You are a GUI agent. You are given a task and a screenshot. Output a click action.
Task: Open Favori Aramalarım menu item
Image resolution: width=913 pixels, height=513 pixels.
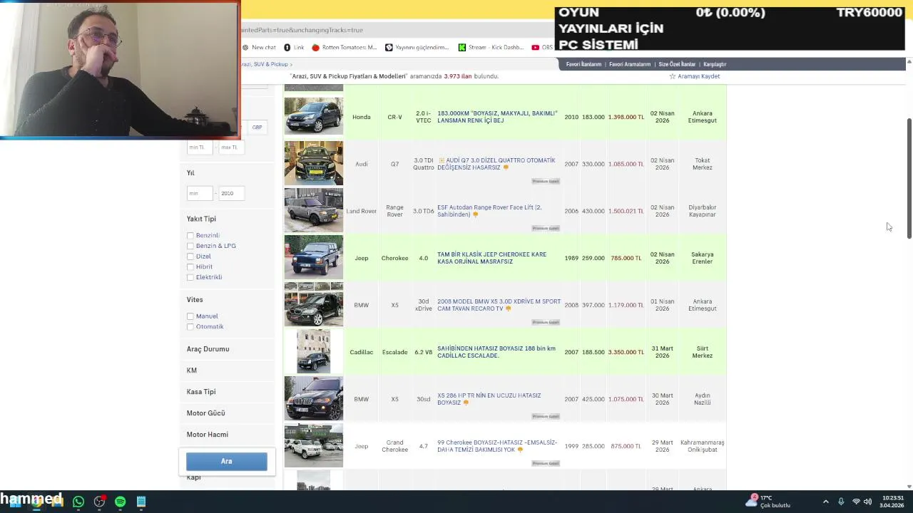pyautogui.click(x=630, y=64)
